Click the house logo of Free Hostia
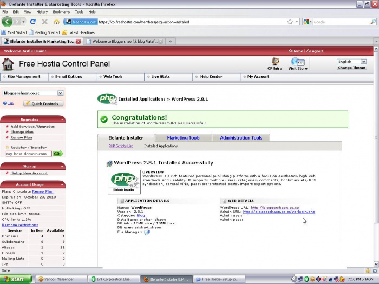The height and width of the screenshot is (284, 379). 8,64
